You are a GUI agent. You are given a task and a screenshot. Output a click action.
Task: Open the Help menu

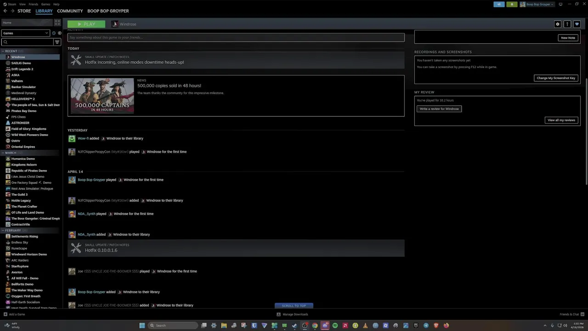coord(56,4)
